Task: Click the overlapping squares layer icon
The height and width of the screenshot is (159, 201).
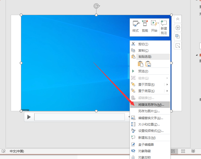Action: coord(178,36)
